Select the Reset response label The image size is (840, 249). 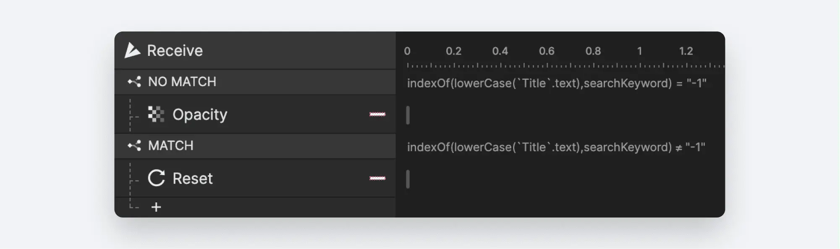tap(192, 178)
